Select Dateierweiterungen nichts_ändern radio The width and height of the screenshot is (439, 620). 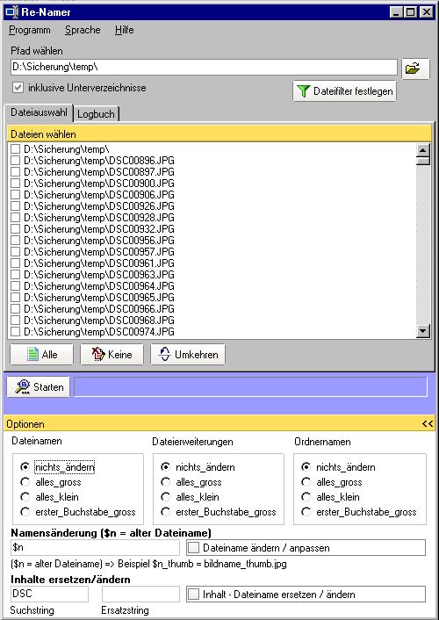[166, 467]
